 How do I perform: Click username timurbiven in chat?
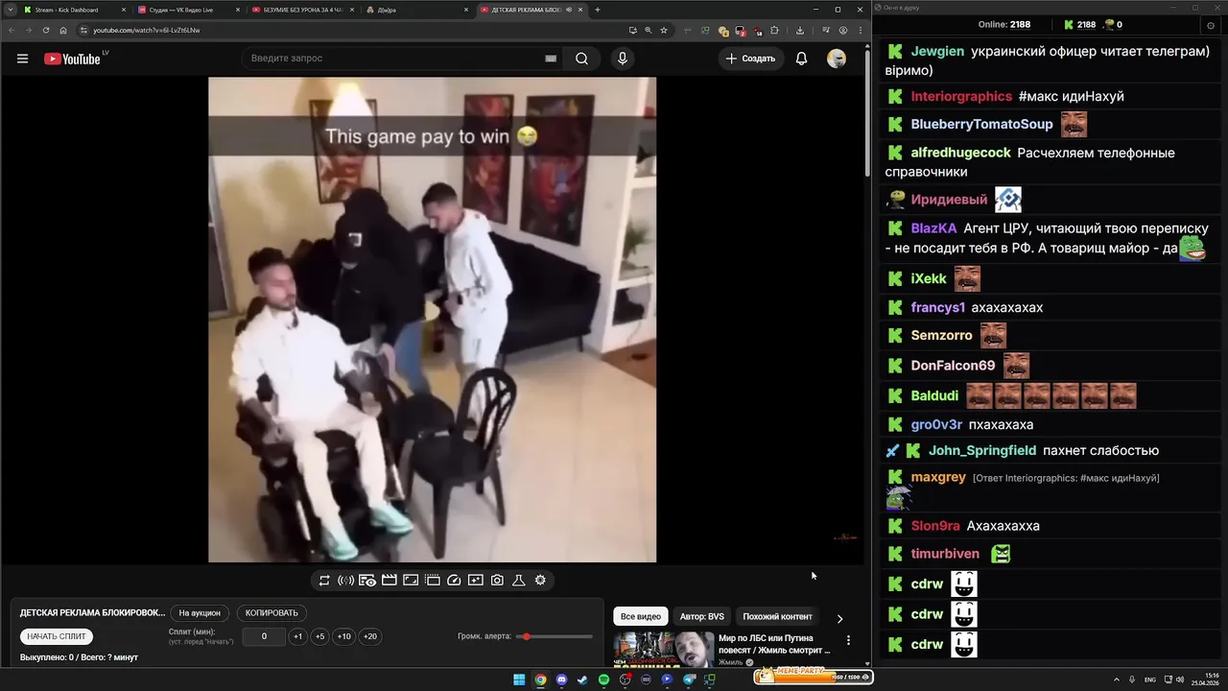pyautogui.click(x=945, y=554)
